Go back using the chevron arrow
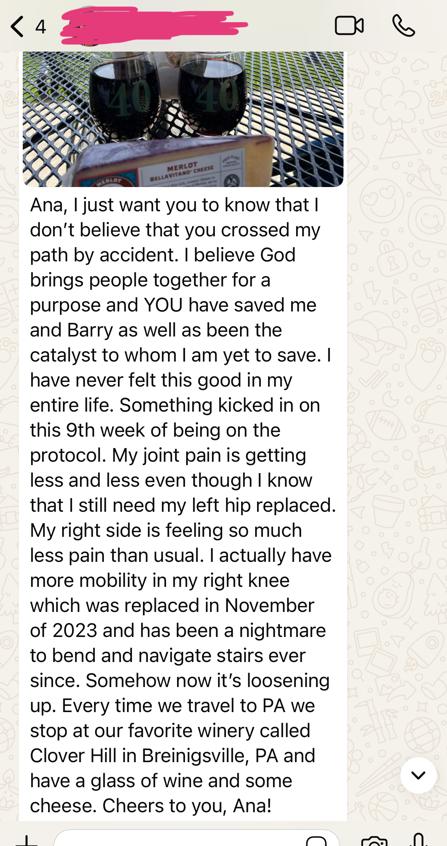This screenshot has width=447, height=846. [x=17, y=26]
